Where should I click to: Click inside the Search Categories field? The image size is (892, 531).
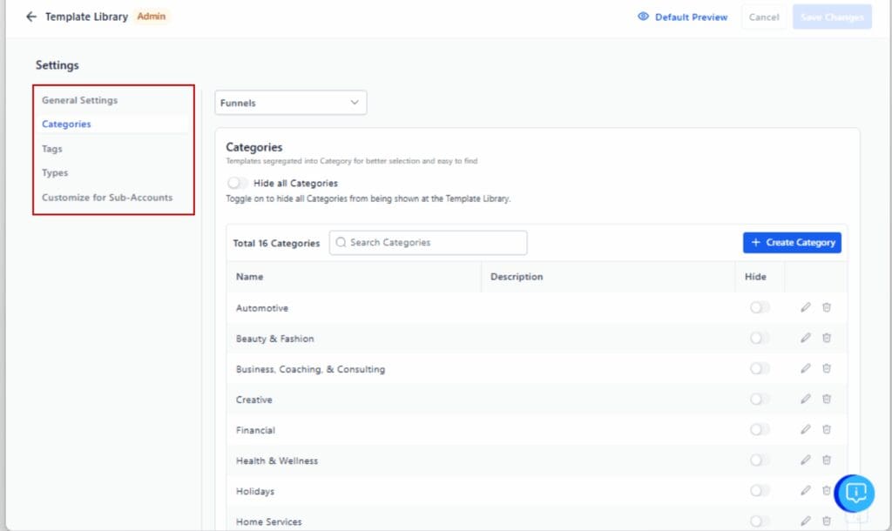point(418,242)
